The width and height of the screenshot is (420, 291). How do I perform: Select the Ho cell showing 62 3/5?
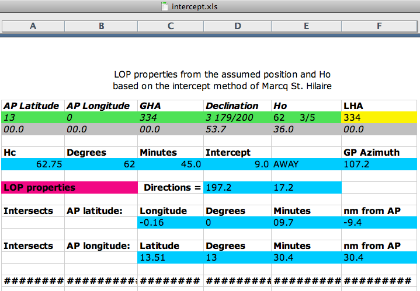click(x=306, y=117)
